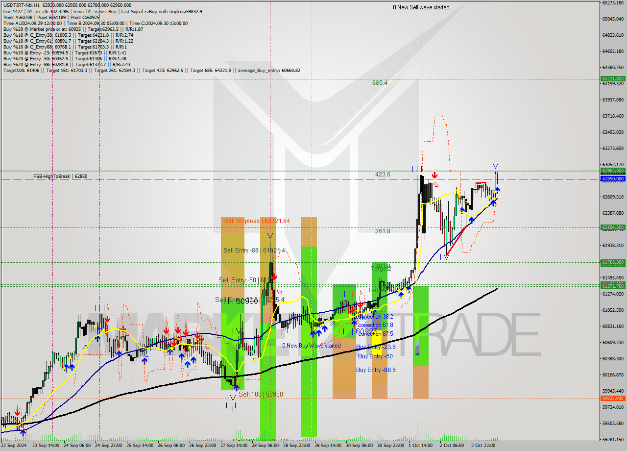Click the green 61703.300 price tag

[x=612, y=263]
